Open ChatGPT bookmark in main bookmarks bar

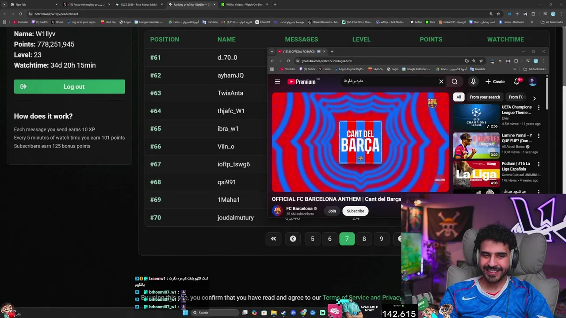(263, 22)
